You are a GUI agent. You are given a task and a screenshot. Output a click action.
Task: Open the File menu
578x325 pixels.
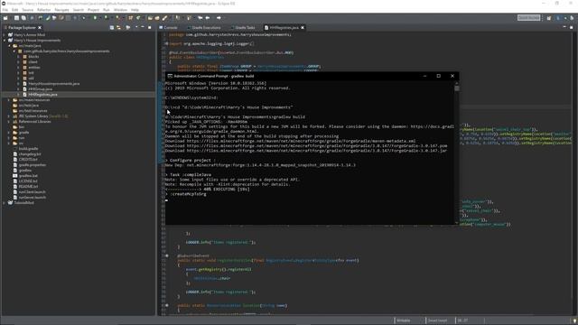pyautogui.click(x=5, y=10)
